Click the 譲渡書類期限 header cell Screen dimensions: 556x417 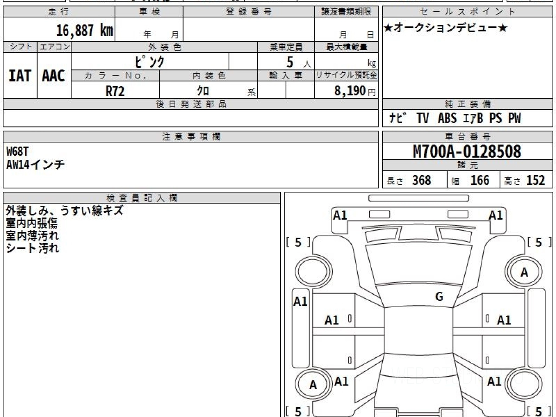point(346,12)
